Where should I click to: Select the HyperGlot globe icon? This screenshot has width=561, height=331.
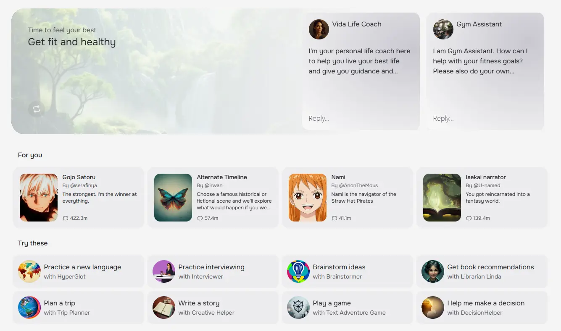click(29, 271)
